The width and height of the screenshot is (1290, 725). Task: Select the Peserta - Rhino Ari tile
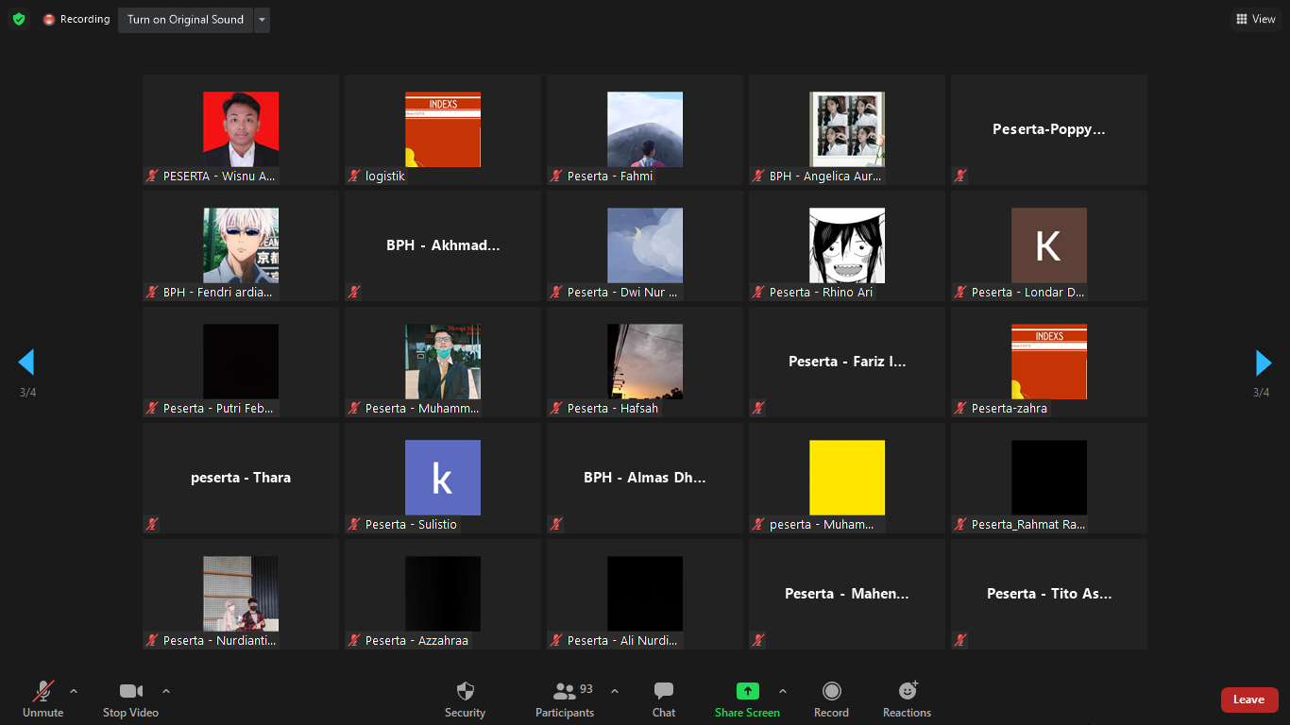(x=847, y=245)
